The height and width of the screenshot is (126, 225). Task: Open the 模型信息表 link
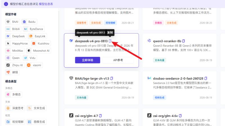click(x=46, y=4)
